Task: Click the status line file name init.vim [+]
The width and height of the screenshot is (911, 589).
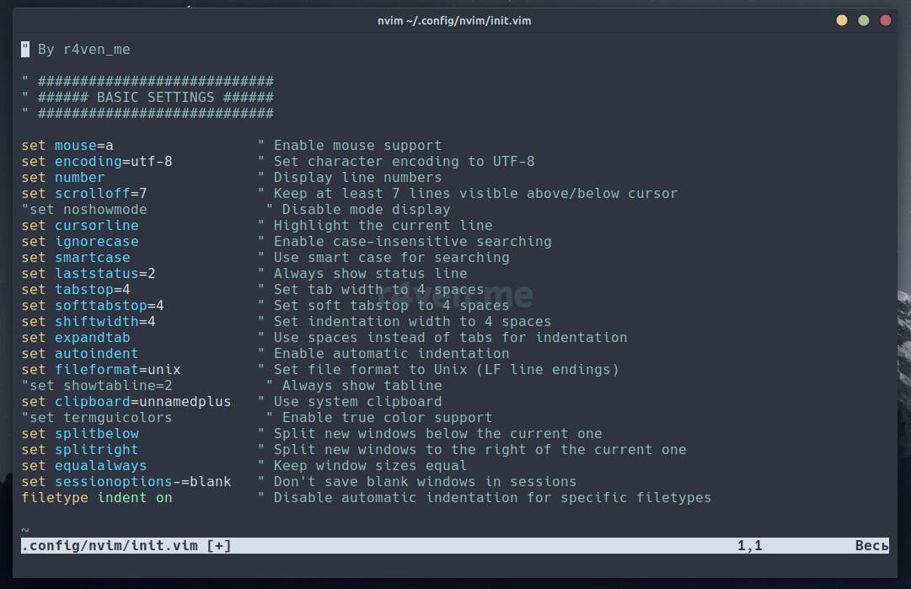Action: (x=126, y=546)
